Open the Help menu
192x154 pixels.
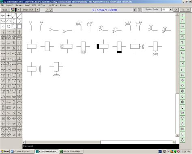(x=70, y=5)
